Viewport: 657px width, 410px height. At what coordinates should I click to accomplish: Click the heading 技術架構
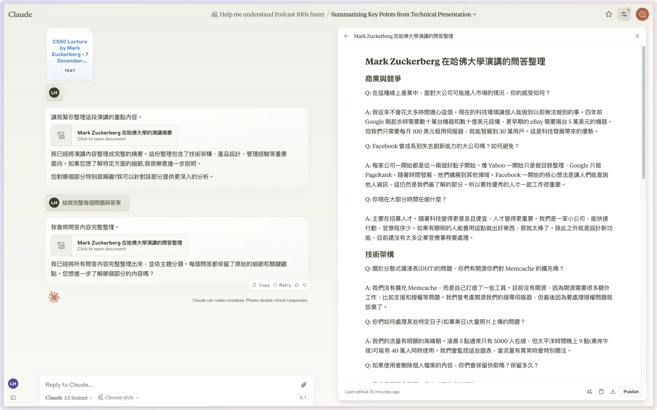pos(380,254)
